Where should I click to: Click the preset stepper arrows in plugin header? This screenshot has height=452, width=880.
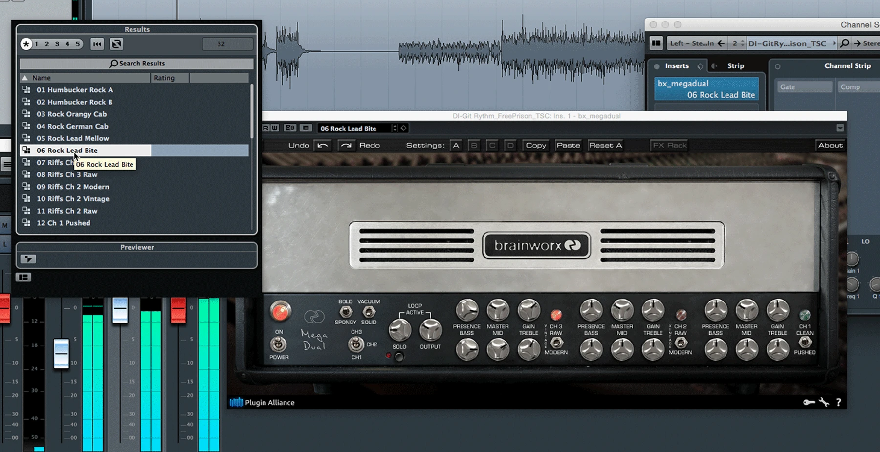(395, 128)
